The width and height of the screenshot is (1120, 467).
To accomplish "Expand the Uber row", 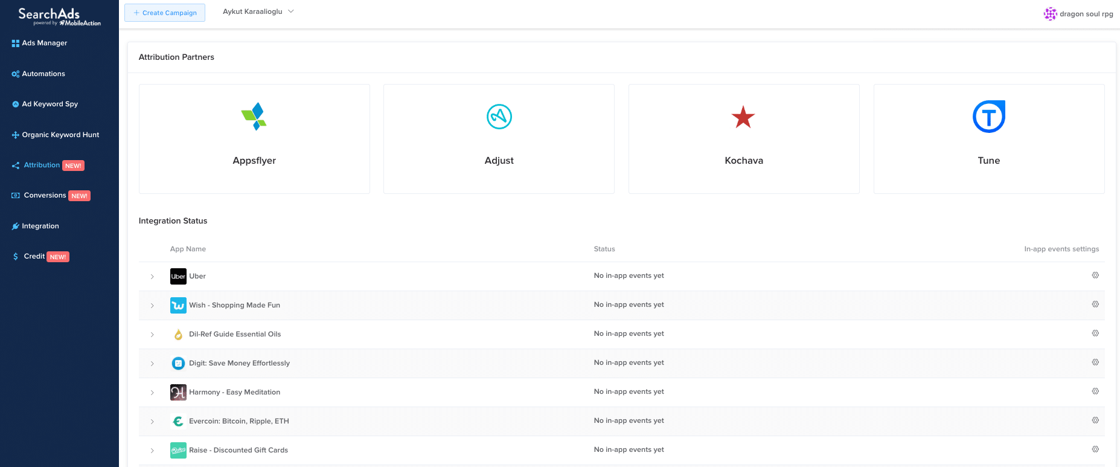I will pos(152,277).
